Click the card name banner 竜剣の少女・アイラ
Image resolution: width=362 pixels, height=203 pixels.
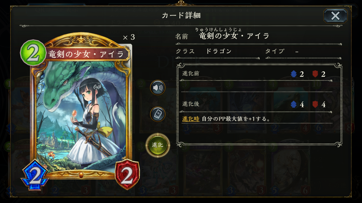coord(86,54)
